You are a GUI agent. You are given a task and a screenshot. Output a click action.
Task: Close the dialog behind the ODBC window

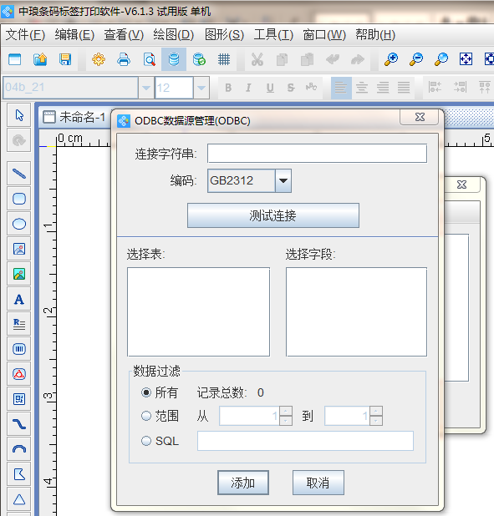click(461, 185)
